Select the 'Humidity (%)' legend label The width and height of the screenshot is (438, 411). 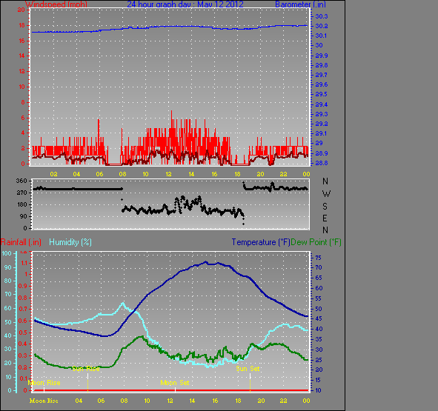(70, 242)
